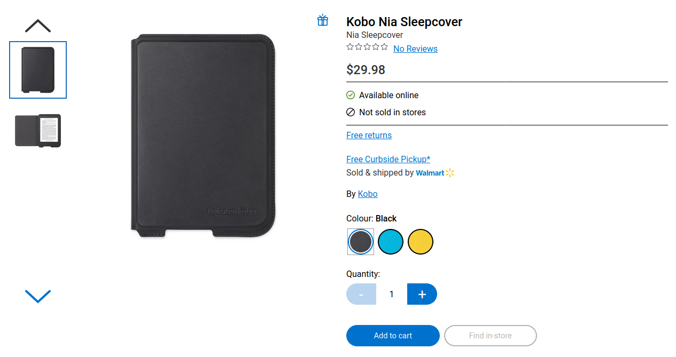Visit the Kobo brand link
676x357 pixels.
pyautogui.click(x=368, y=194)
